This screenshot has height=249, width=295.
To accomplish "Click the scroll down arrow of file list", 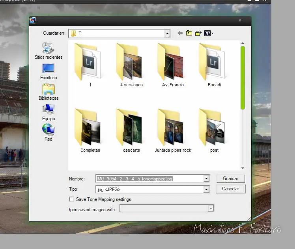I will click(x=243, y=168).
